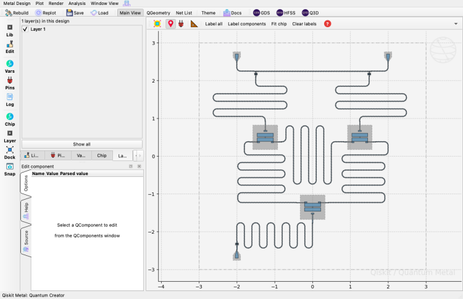
Task: Open the Lib sidebar panel
Action: (10, 31)
